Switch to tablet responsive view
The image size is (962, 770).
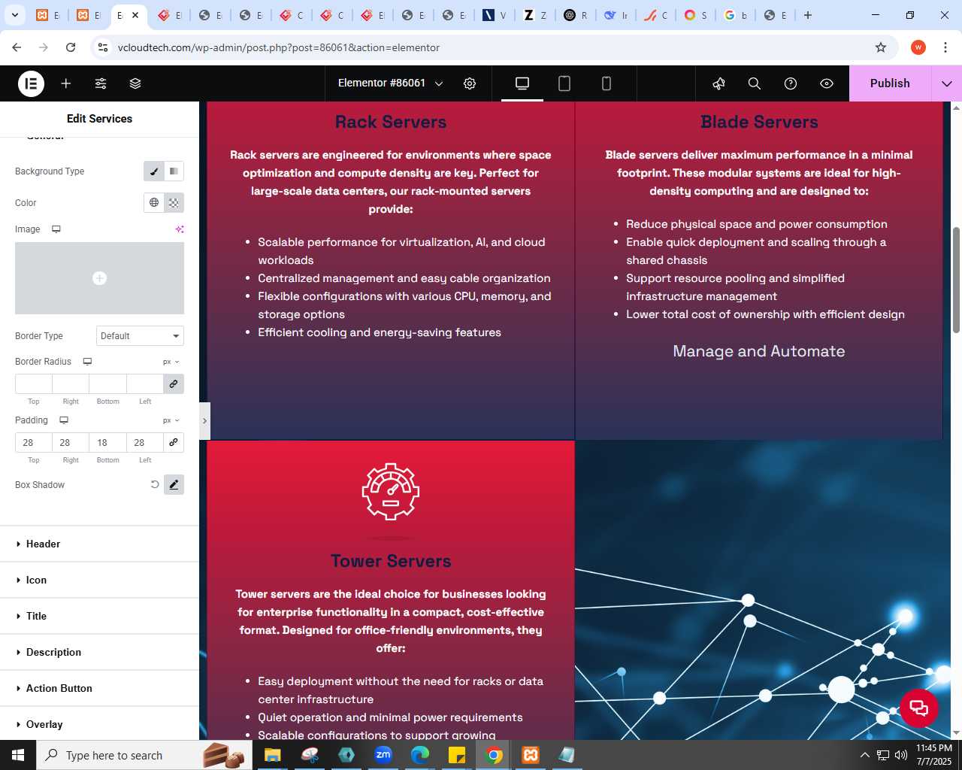pyautogui.click(x=564, y=83)
